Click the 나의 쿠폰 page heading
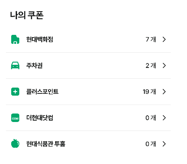 pos(27,15)
